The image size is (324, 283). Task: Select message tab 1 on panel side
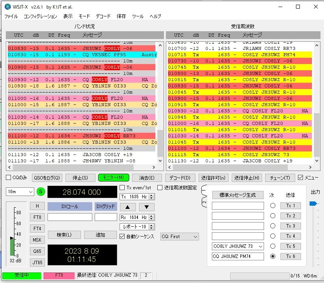pos(204,190)
